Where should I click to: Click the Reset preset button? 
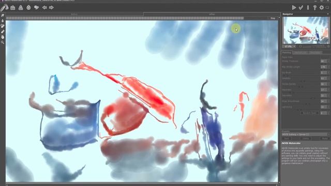325,138
